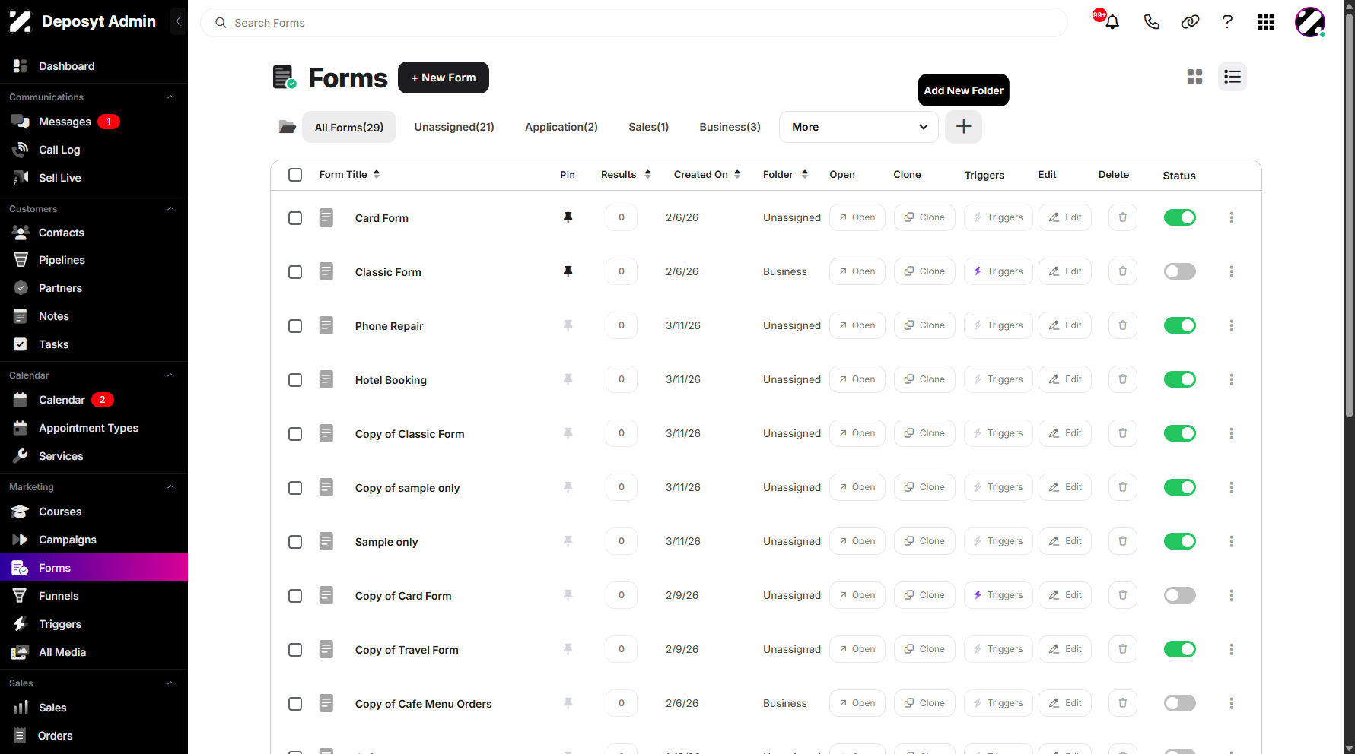Screen dimensions: 1355x754
Task: Open the More folders dropdown
Action: 858,127
